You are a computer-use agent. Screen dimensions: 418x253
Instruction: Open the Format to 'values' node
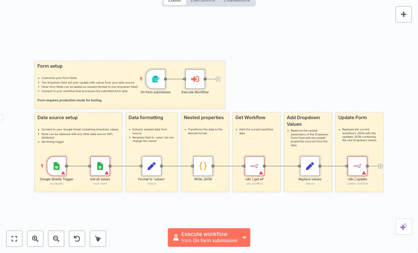coord(151,166)
